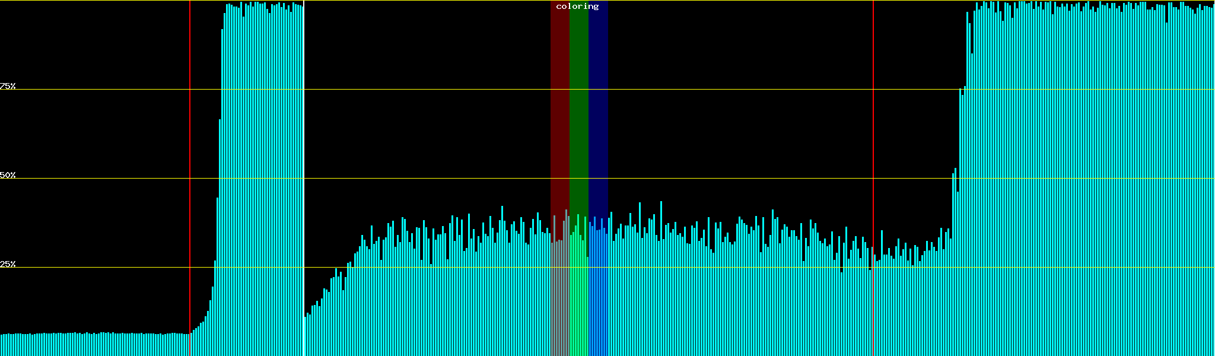Select the dark red coloring band
Viewport: 1215px width, 356px height.
[559, 119]
